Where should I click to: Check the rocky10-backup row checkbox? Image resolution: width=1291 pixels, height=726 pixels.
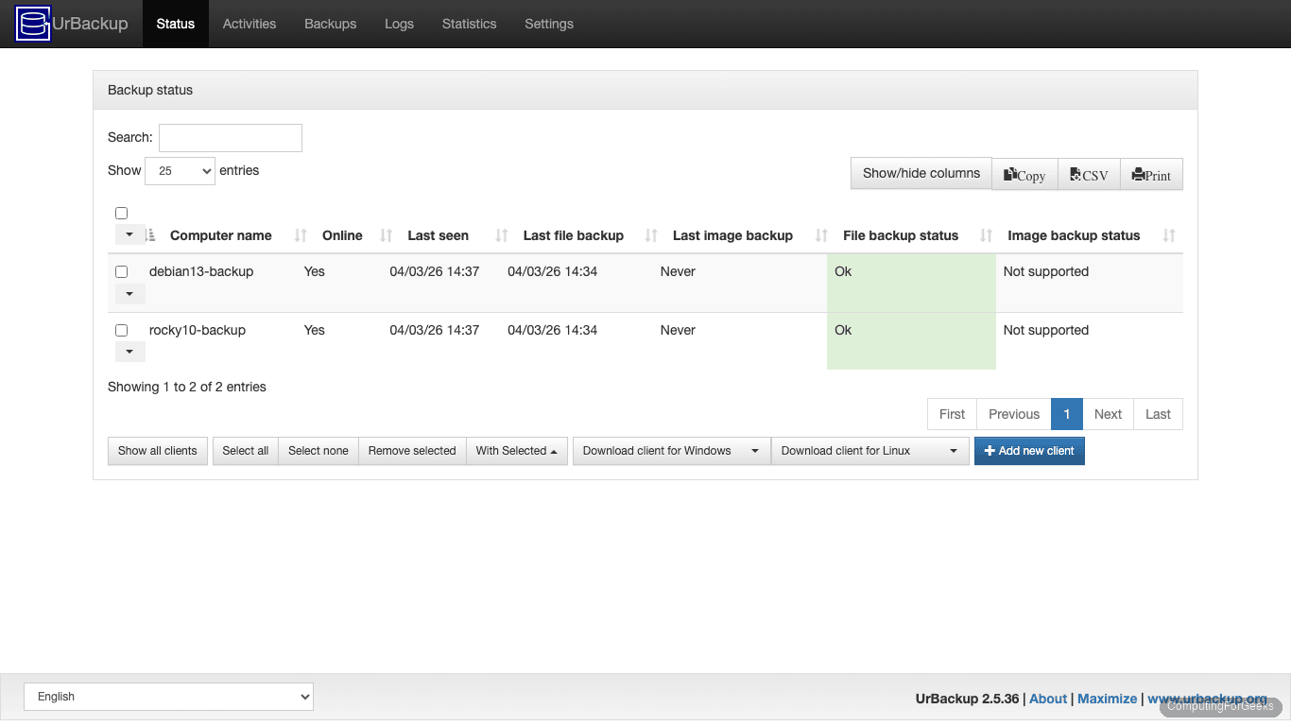tap(121, 330)
